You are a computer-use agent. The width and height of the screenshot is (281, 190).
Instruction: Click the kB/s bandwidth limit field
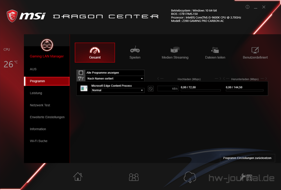(168, 89)
